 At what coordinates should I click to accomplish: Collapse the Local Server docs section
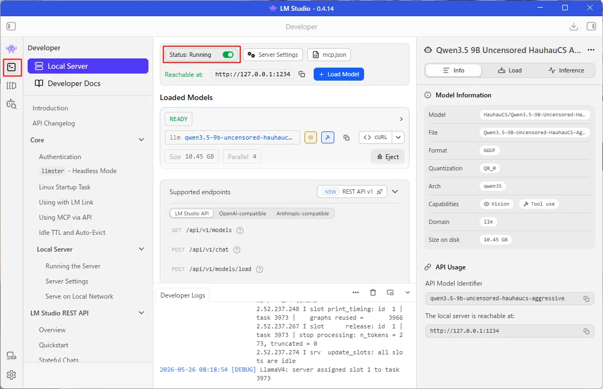141,249
